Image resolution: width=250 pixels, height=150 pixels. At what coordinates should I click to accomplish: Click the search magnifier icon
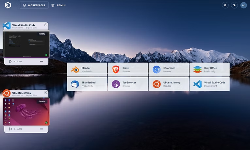click(225, 5)
